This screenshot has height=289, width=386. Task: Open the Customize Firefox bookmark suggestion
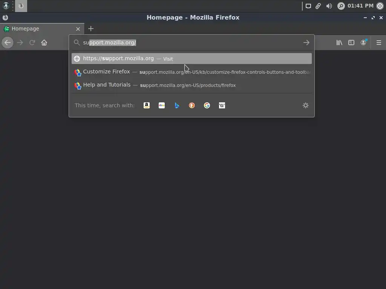[x=191, y=72]
